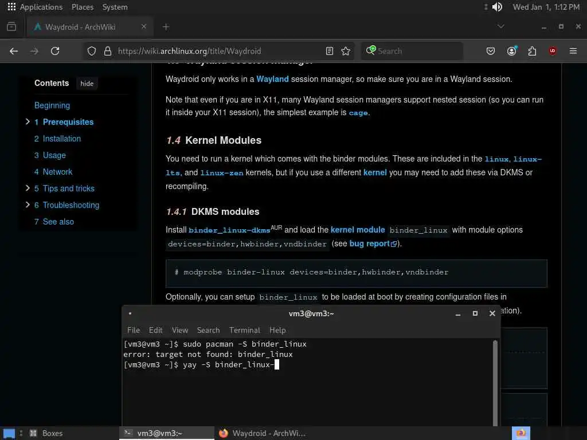Open the linux-zen package link

pyautogui.click(x=222, y=173)
